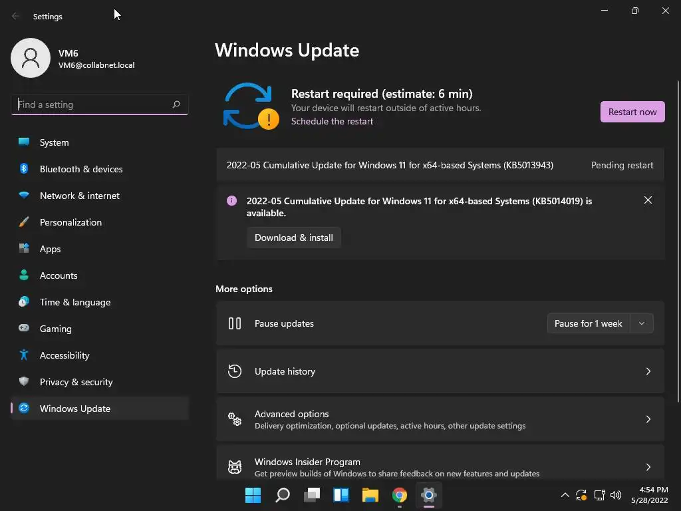Click the Update history clock icon
The width and height of the screenshot is (681, 511).
tap(235, 371)
